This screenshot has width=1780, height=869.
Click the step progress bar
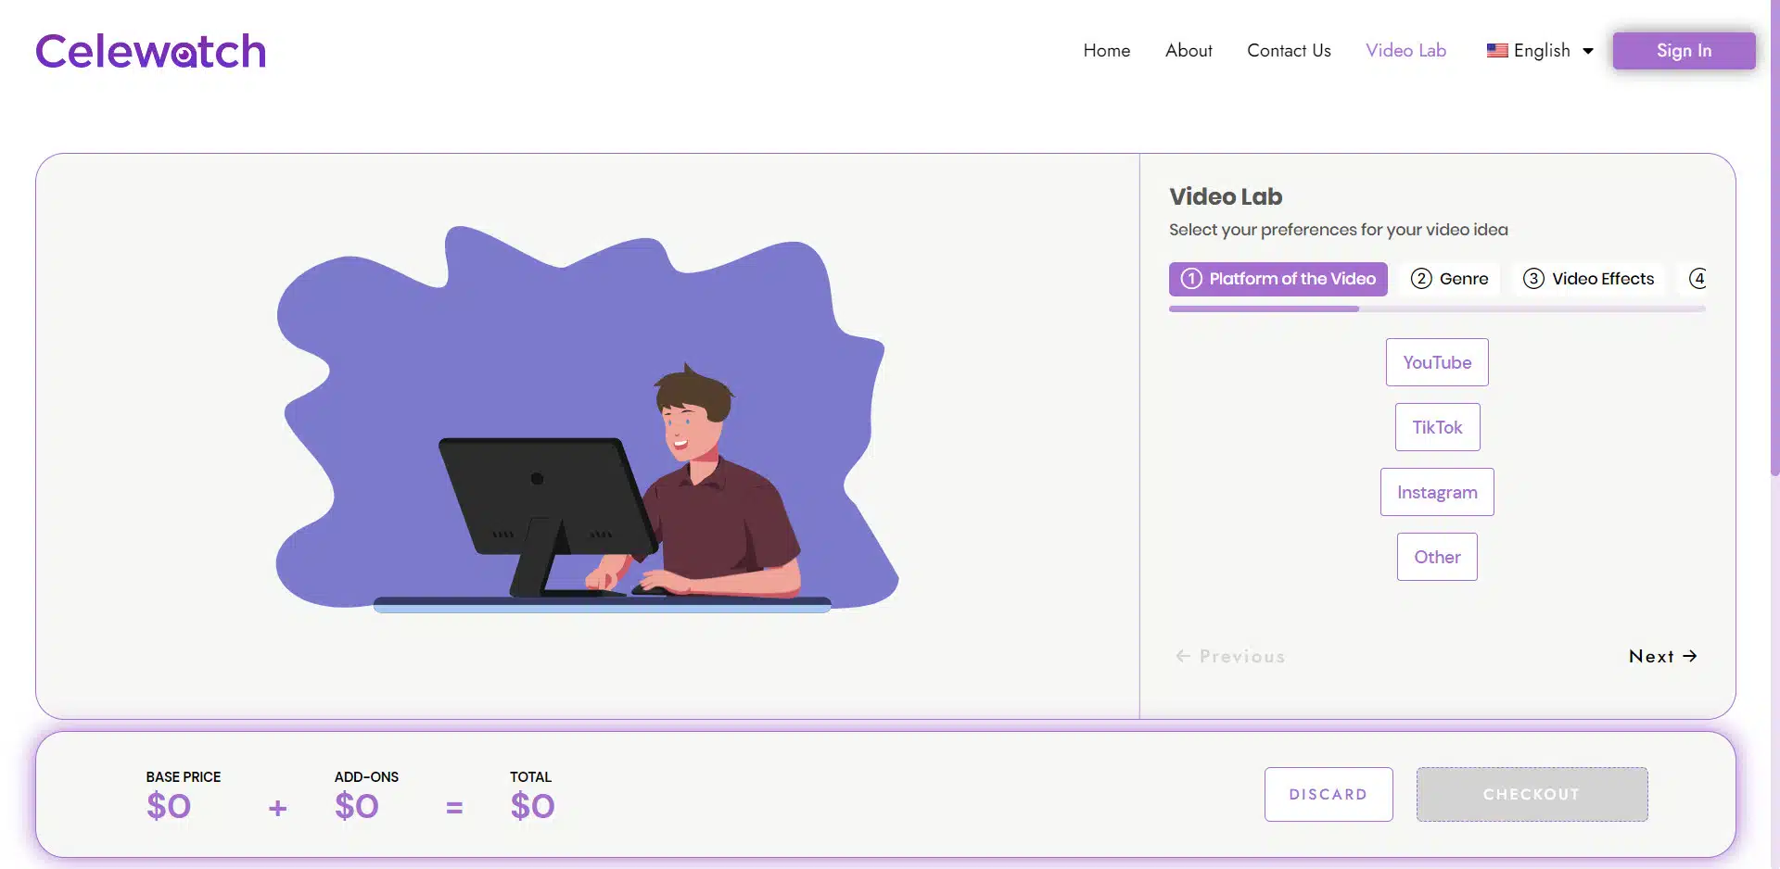1437,309
